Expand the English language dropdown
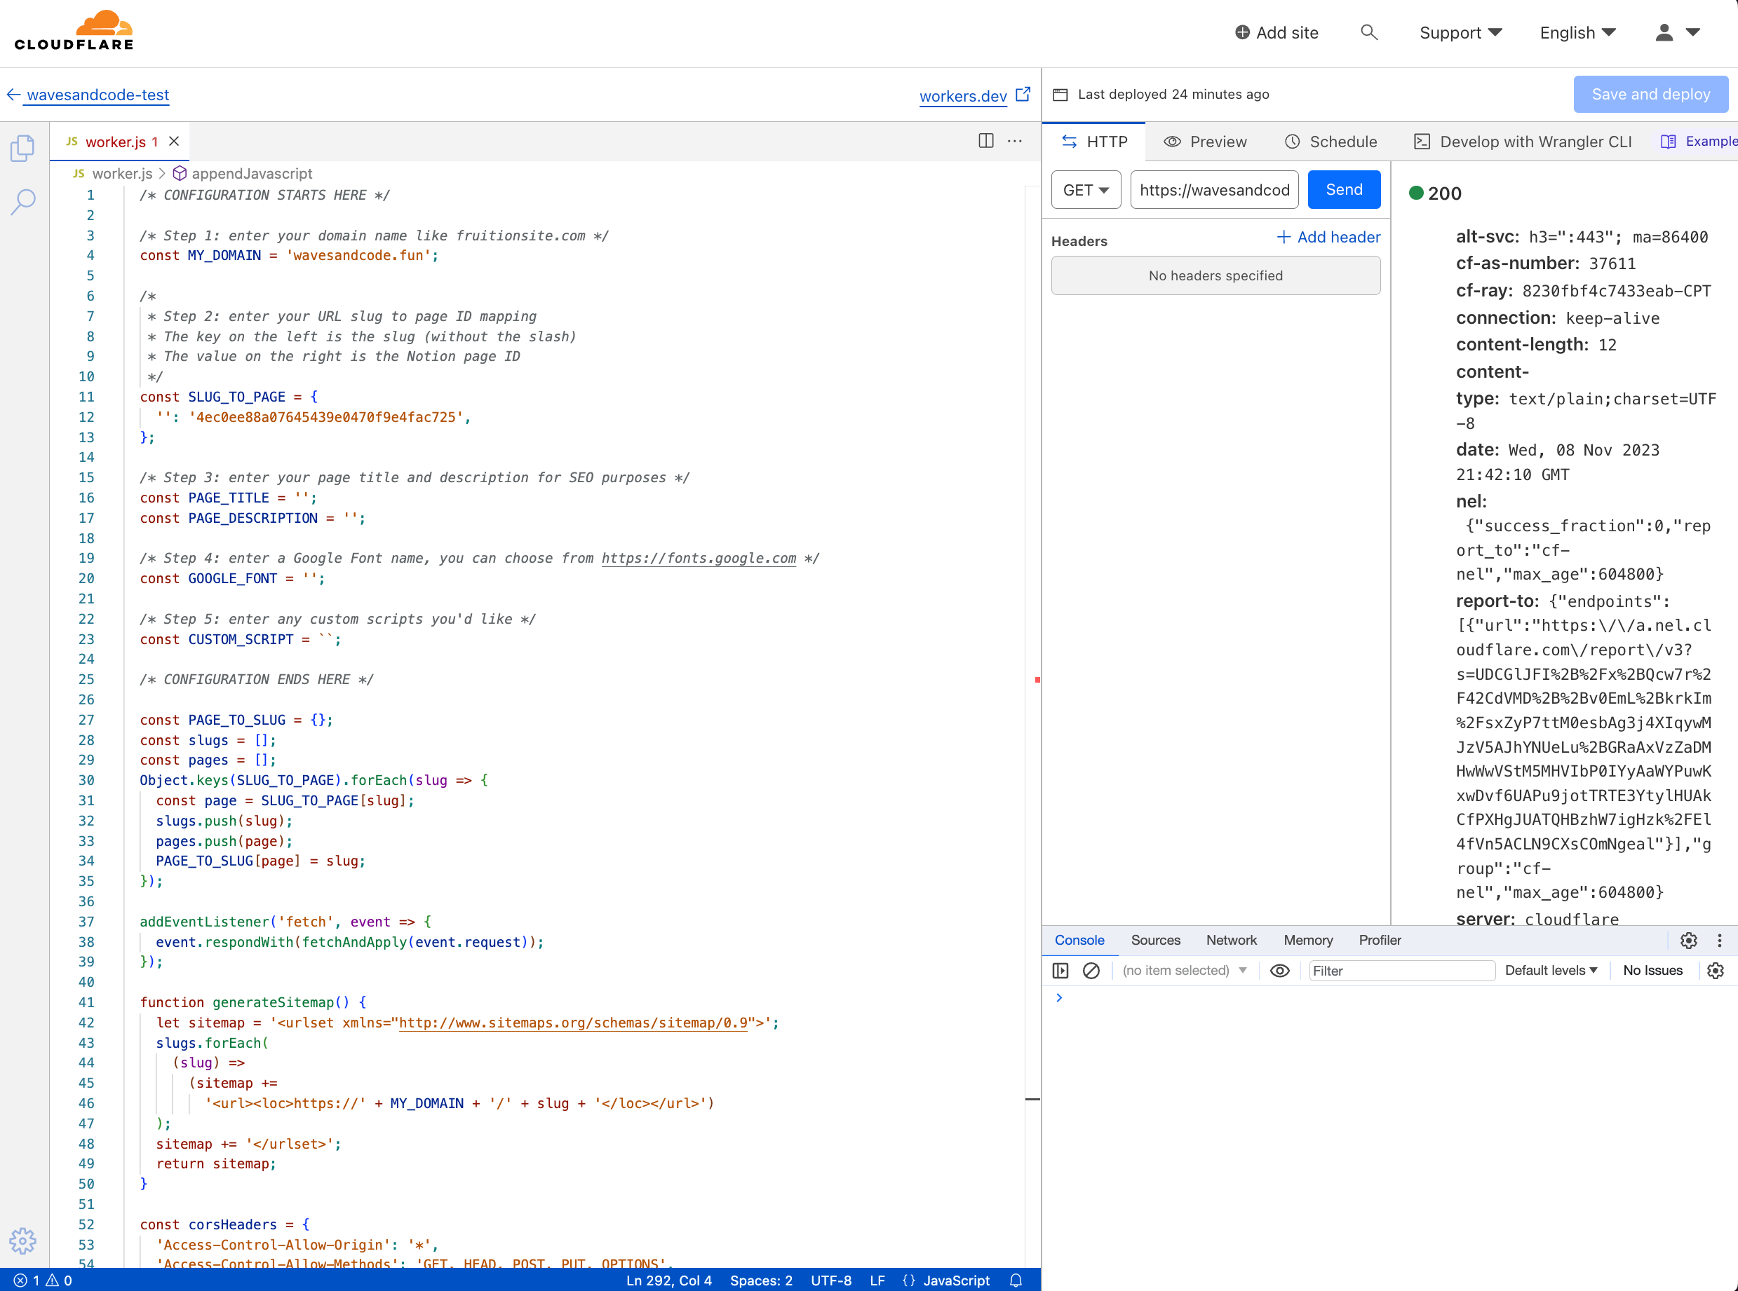1738x1291 pixels. 1577,32
